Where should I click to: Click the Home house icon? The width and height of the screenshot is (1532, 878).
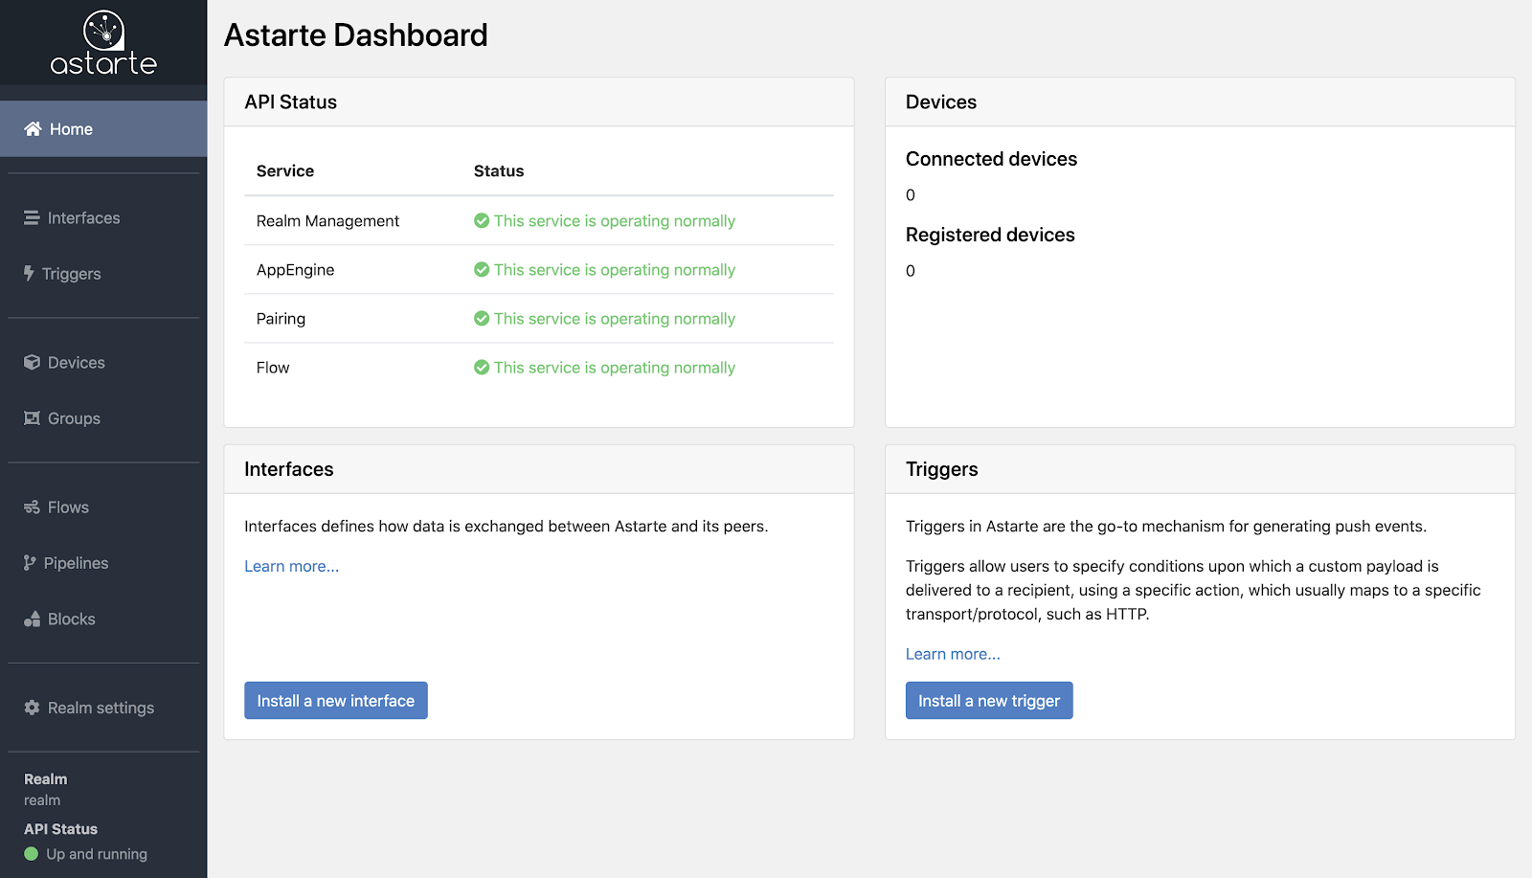click(x=33, y=128)
